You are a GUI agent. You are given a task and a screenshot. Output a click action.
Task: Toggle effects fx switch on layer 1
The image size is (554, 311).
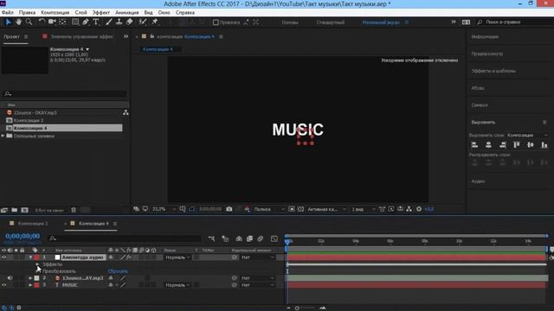(129, 257)
